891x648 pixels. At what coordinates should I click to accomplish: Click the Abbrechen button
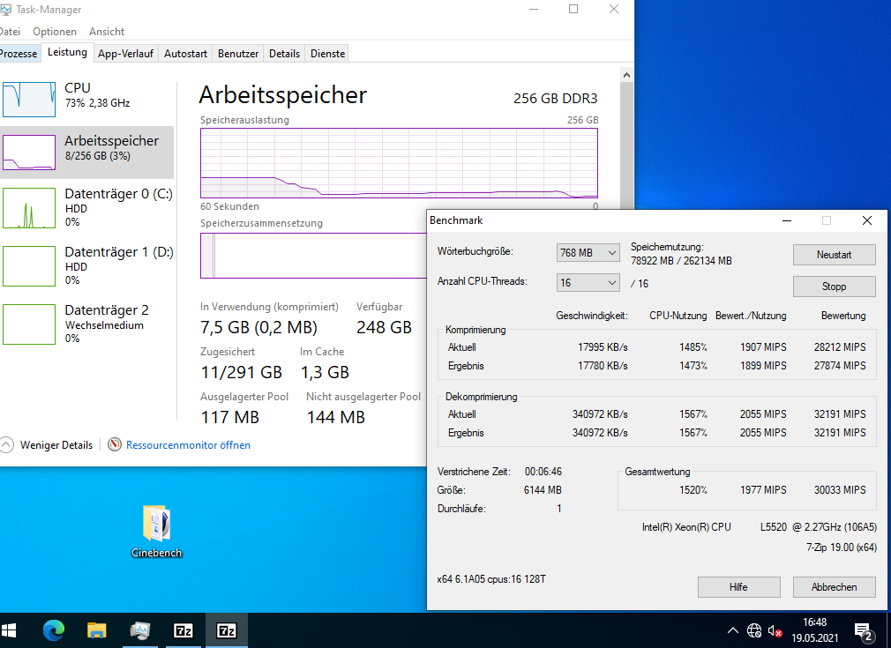click(834, 586)
